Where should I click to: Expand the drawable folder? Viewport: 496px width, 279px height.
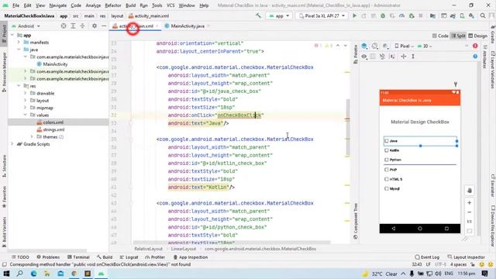click(26, 93)
